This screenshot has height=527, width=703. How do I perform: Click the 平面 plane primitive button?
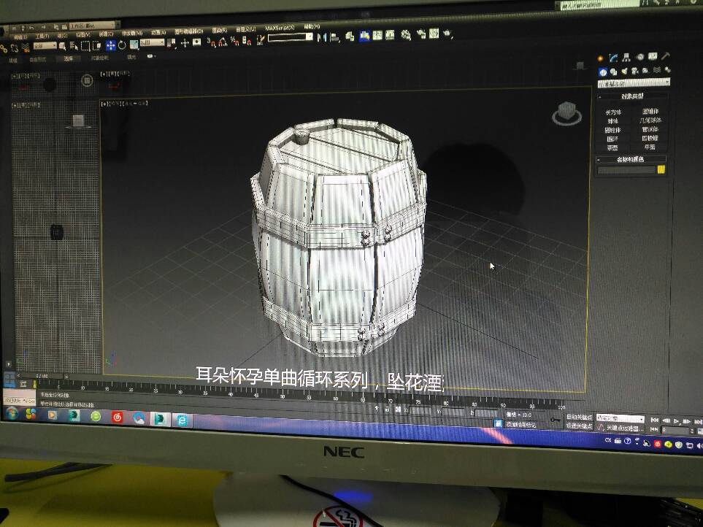650,147
